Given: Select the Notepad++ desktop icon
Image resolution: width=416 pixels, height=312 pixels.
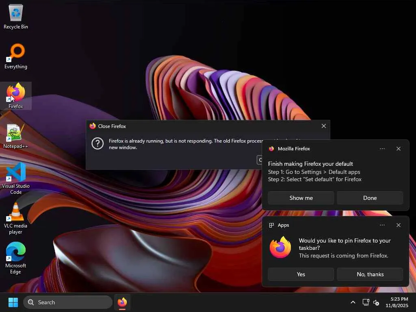Looking at the screenshot, I should pos(16,136).
